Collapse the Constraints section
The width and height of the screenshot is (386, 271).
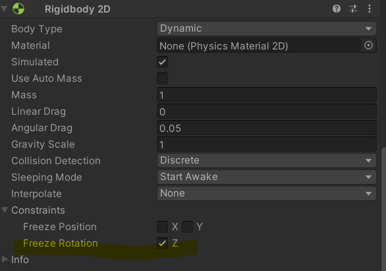(x=5, y=210)
